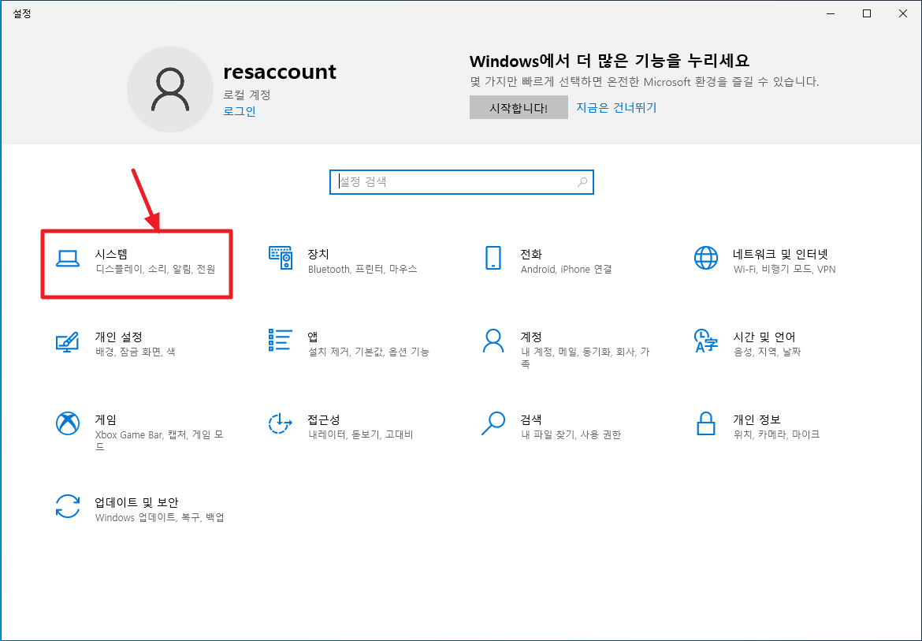Click the 디스플레이, 소리, 알림, 전원 description
The image size is (922, 641).
(x=155, y=270)
